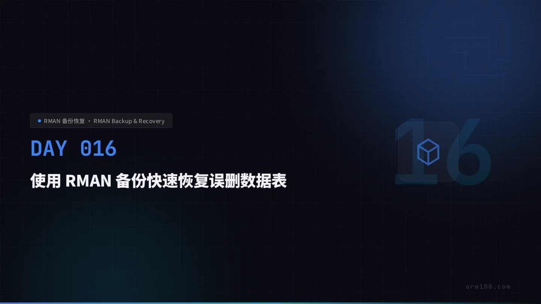The width and height of the screenshot is (541, 304).
Task: Click the separator dot between Chinese and English labels
Action: pos(89,121)
